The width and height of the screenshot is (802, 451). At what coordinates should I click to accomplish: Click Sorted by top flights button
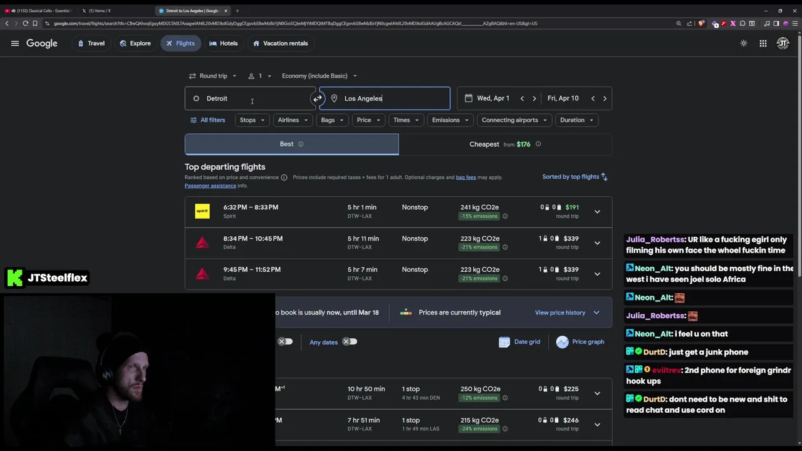point(575,177)
